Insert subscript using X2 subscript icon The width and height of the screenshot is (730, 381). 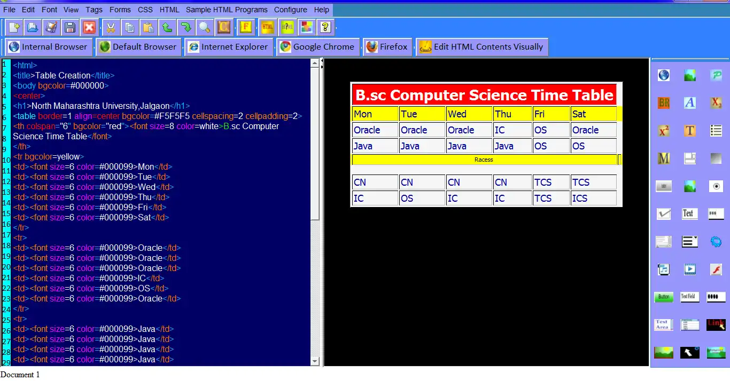point(716,103)
